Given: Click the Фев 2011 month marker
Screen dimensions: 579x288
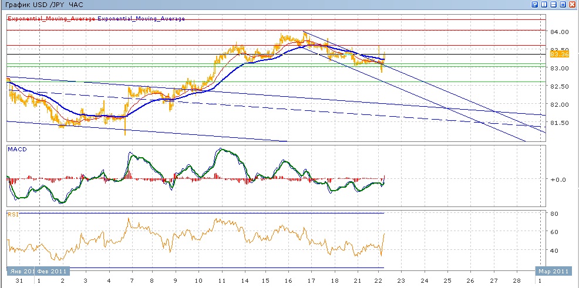Looking at the screenshot, I should [52, 271].
